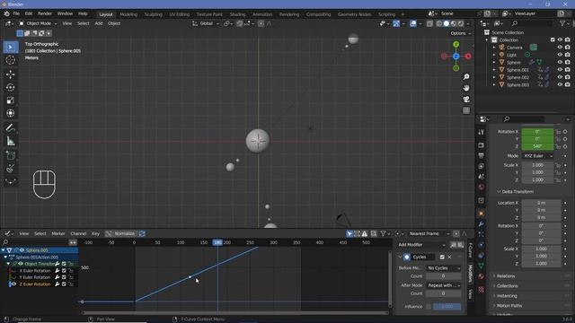Image resolution: width=575 pixels, height=323 pixels.
Task: Open the Add Modifier dropdown
Action: click(421, 245)
